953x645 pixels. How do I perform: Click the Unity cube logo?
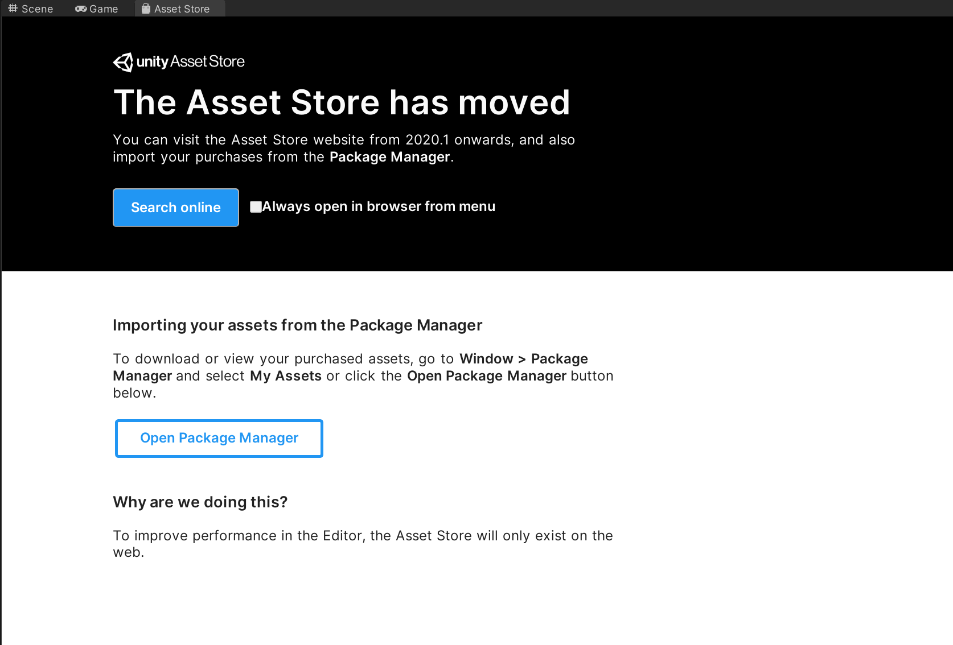(x=123, y=62)
